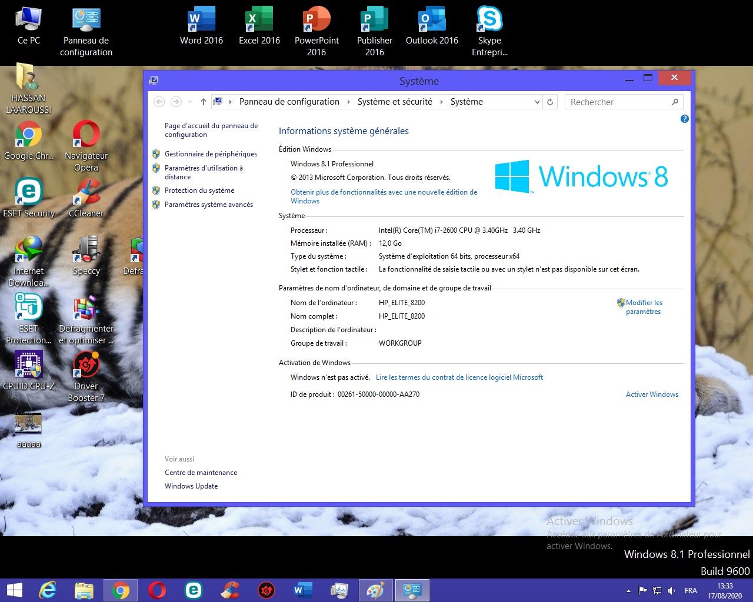Open Gestionnaire de périphériques

click(211, 154)
